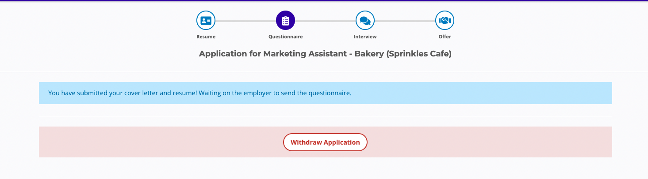Select the Questionnaire step label
The image size is (648, 179).
pos(285,37)
